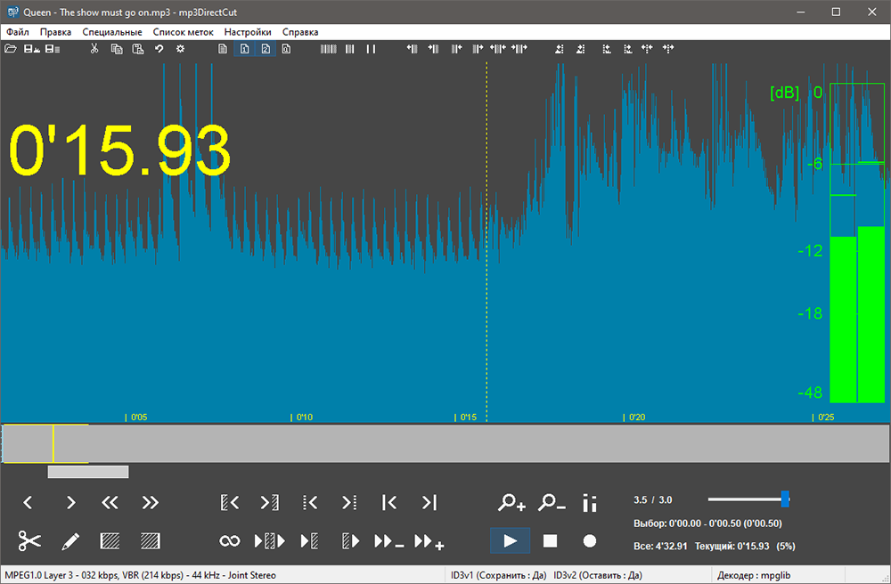Click the round Record button

click(589, 540)
